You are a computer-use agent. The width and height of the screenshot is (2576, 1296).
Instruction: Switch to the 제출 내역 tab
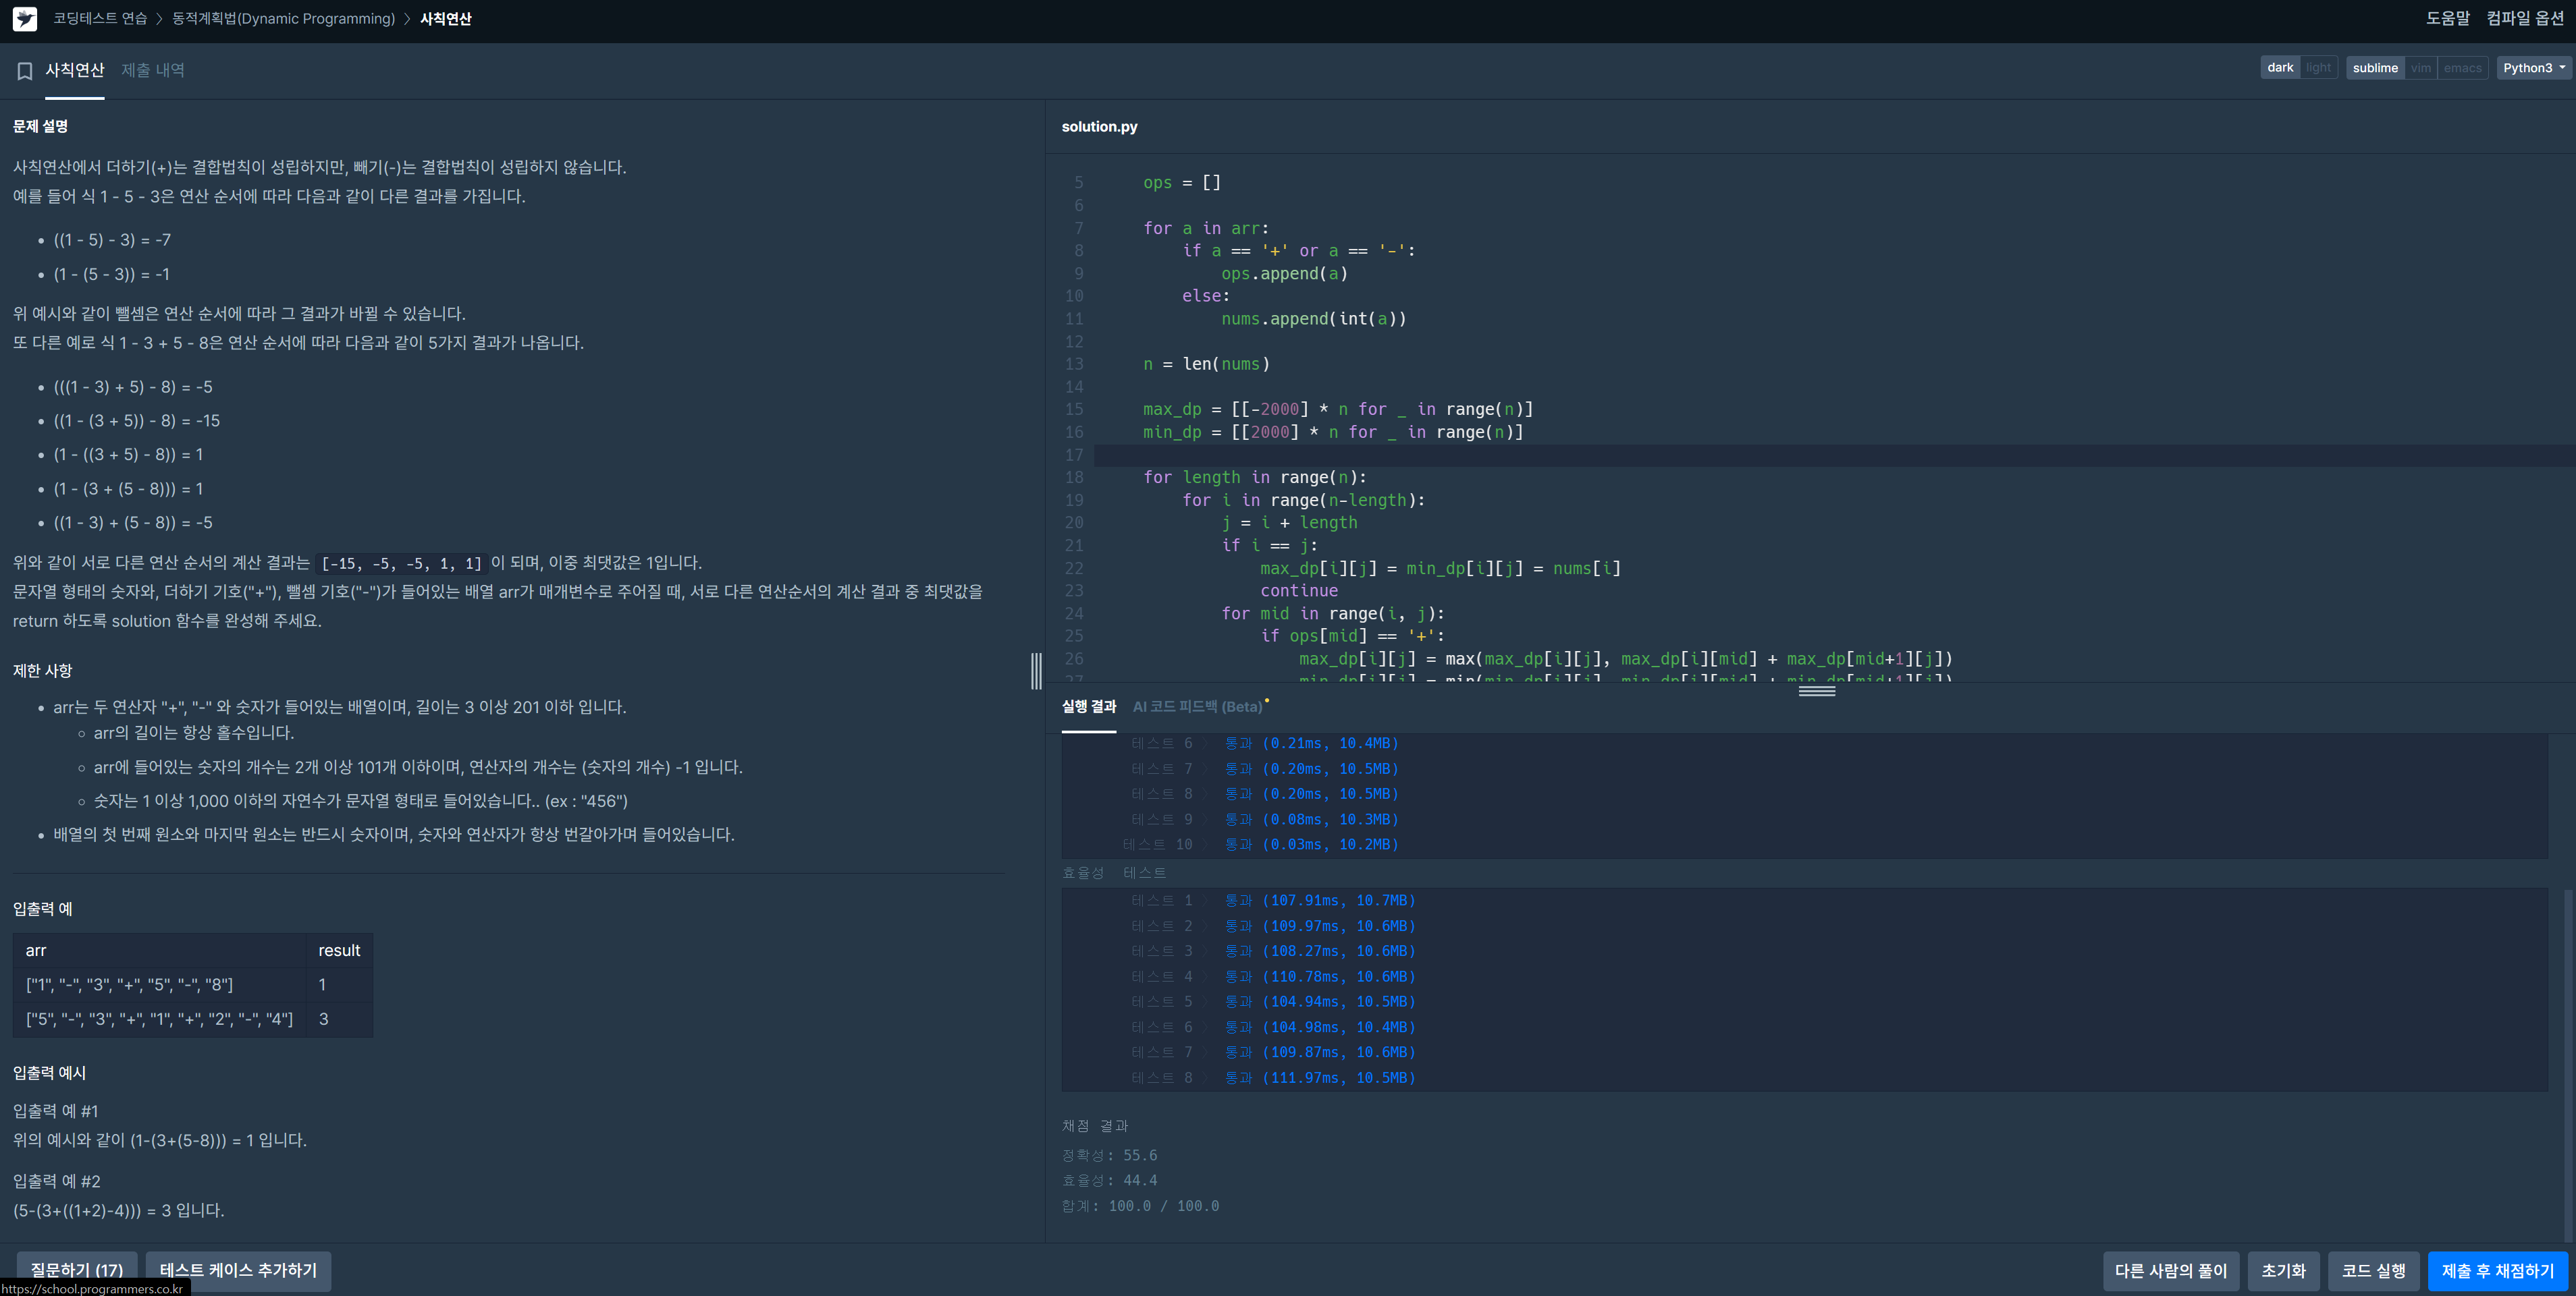click(153, 70)
